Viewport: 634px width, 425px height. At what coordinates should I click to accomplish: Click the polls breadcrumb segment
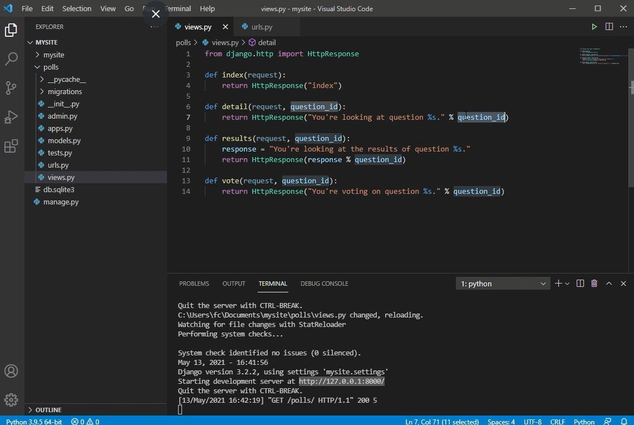point(183,42)
